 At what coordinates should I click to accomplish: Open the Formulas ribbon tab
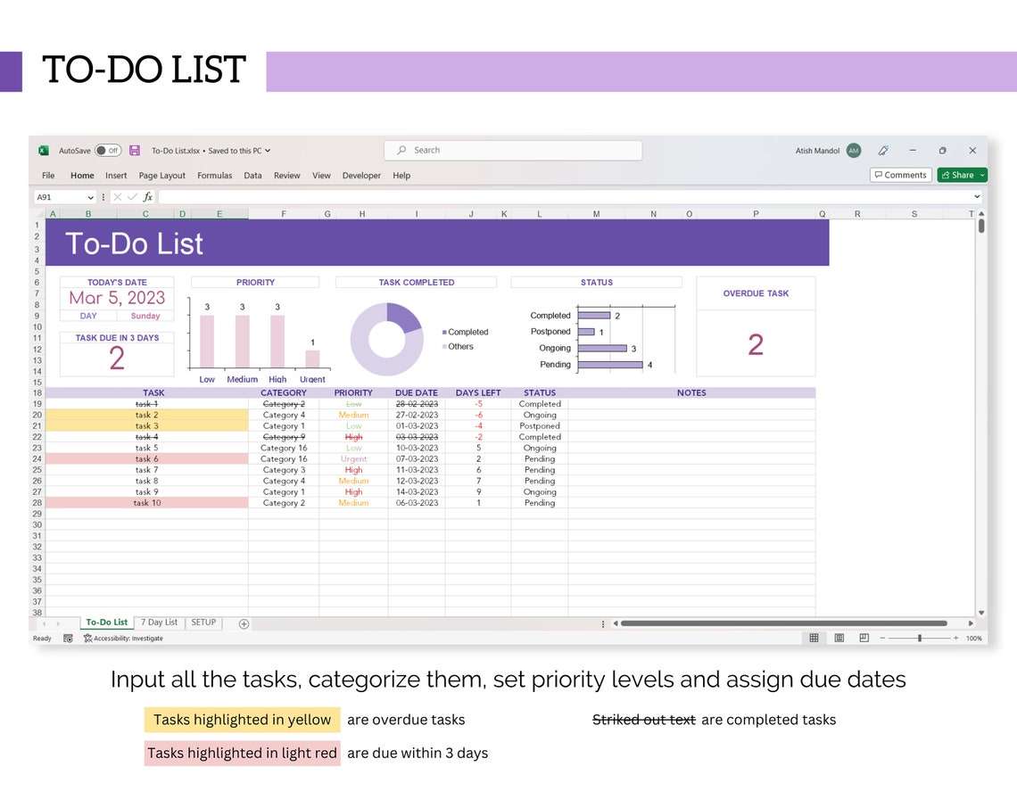(x=215, y=176)
